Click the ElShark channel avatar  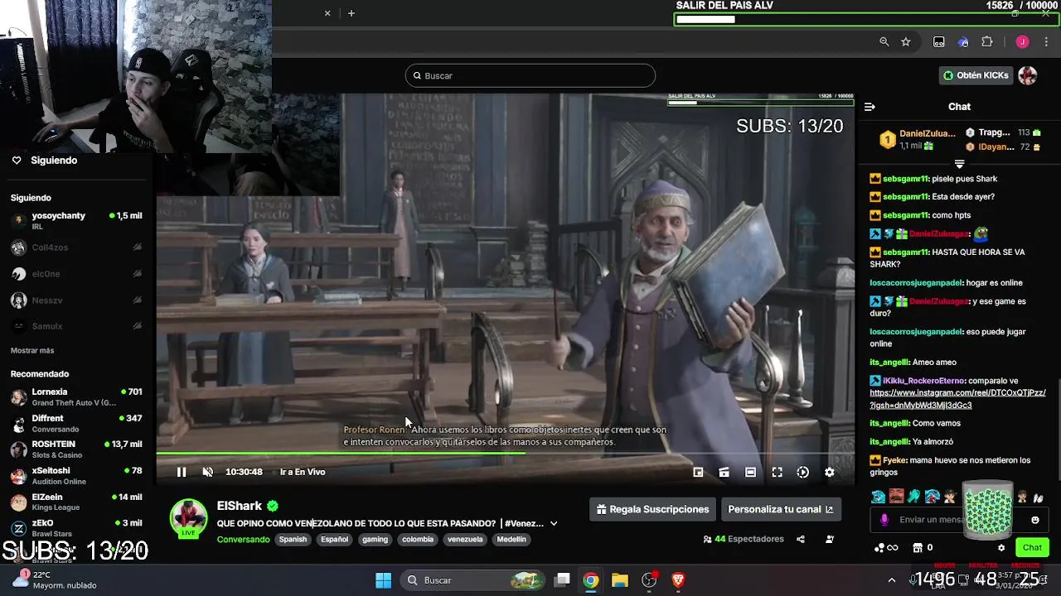pyautogui.click(x=189, y=518)
